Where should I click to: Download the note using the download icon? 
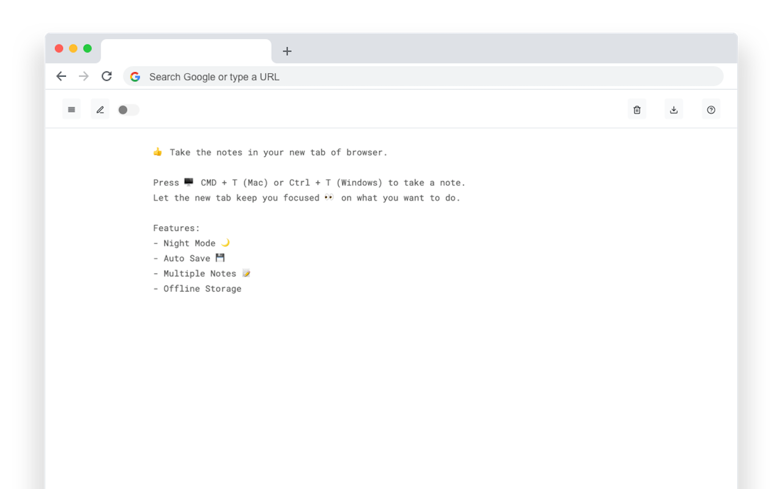[674, 109]
